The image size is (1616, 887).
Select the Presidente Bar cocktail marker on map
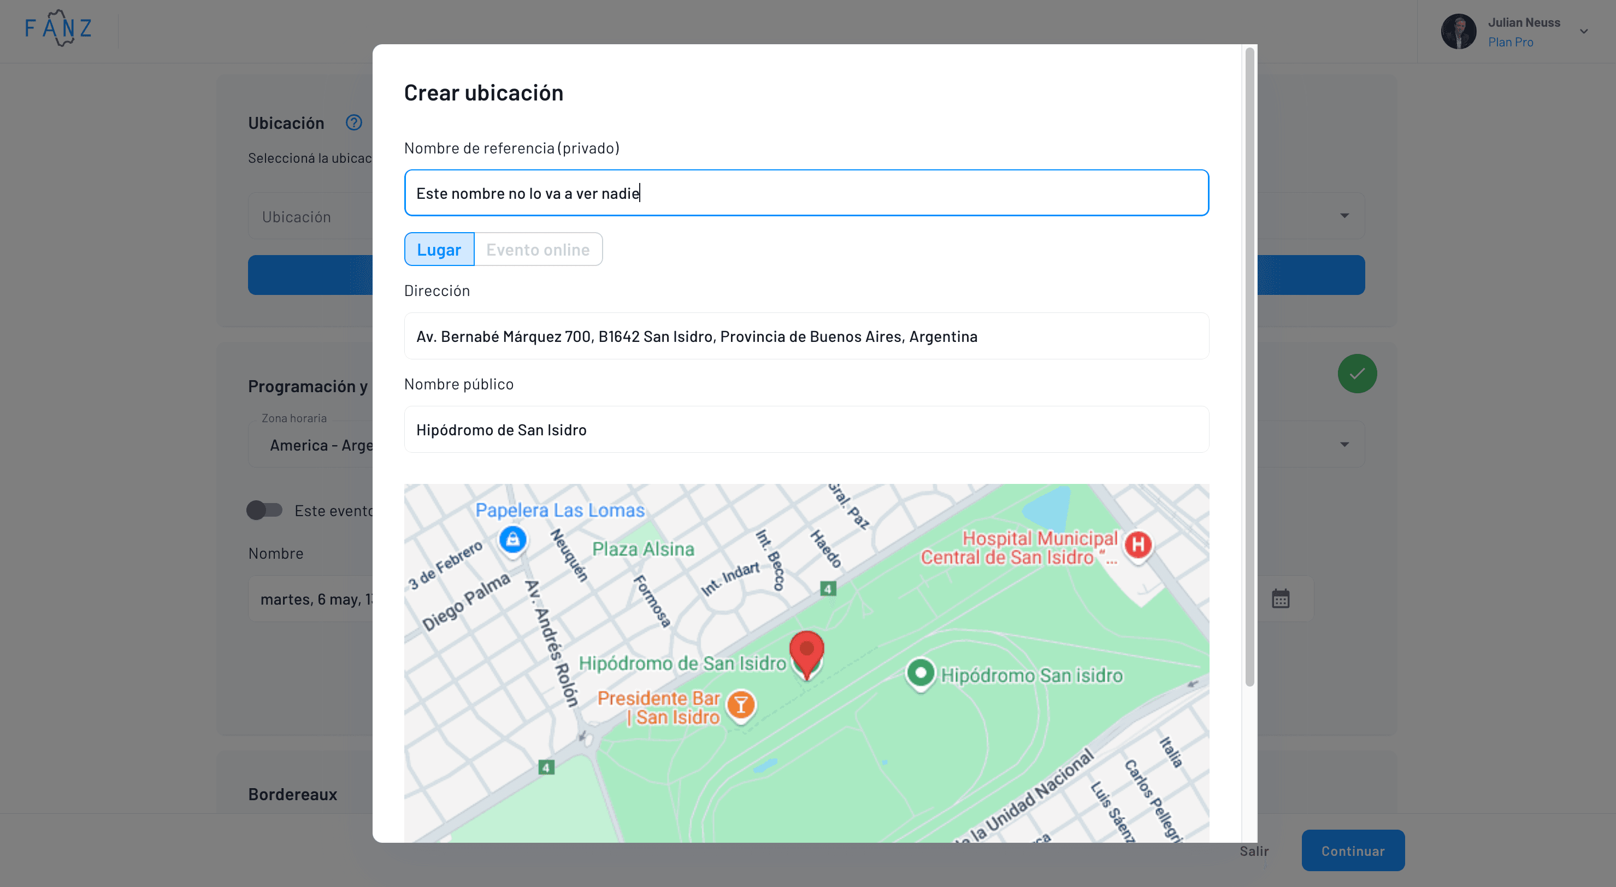tap(741, 706)
